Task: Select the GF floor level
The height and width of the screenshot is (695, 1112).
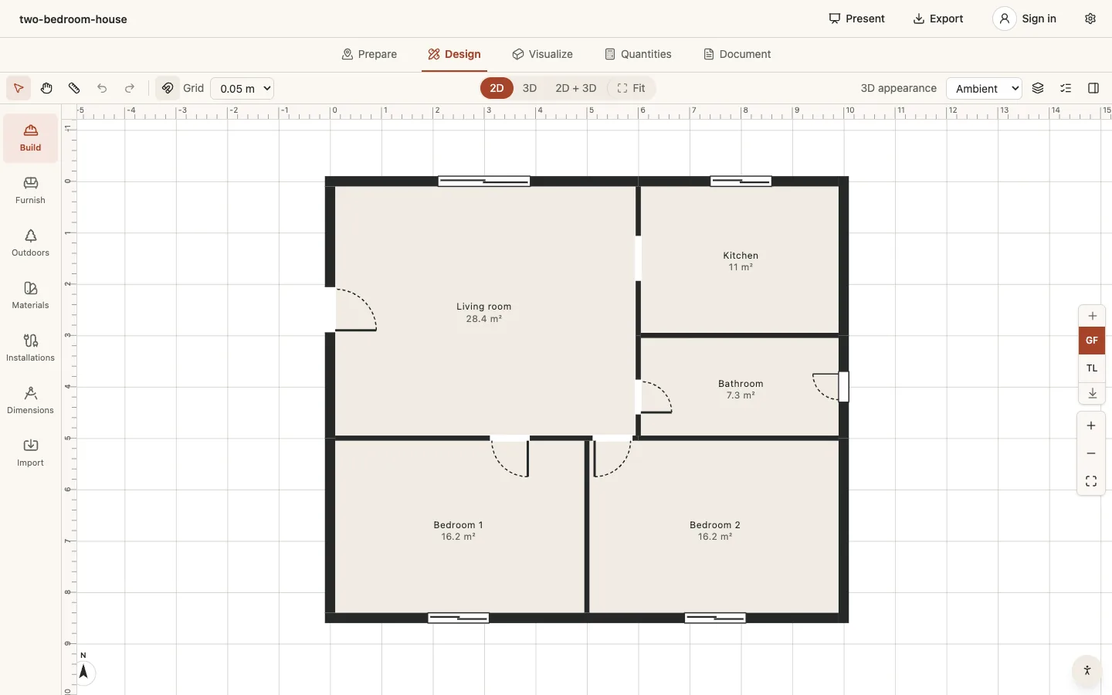Action: click(1092, 341)
